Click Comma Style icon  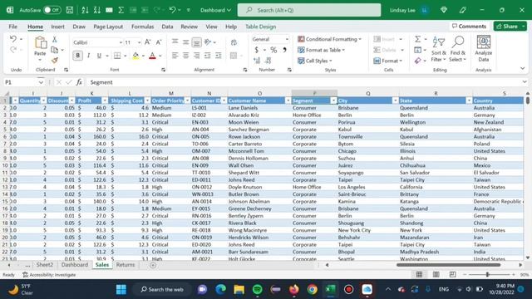pyautogui.click(x=284, y=50)
